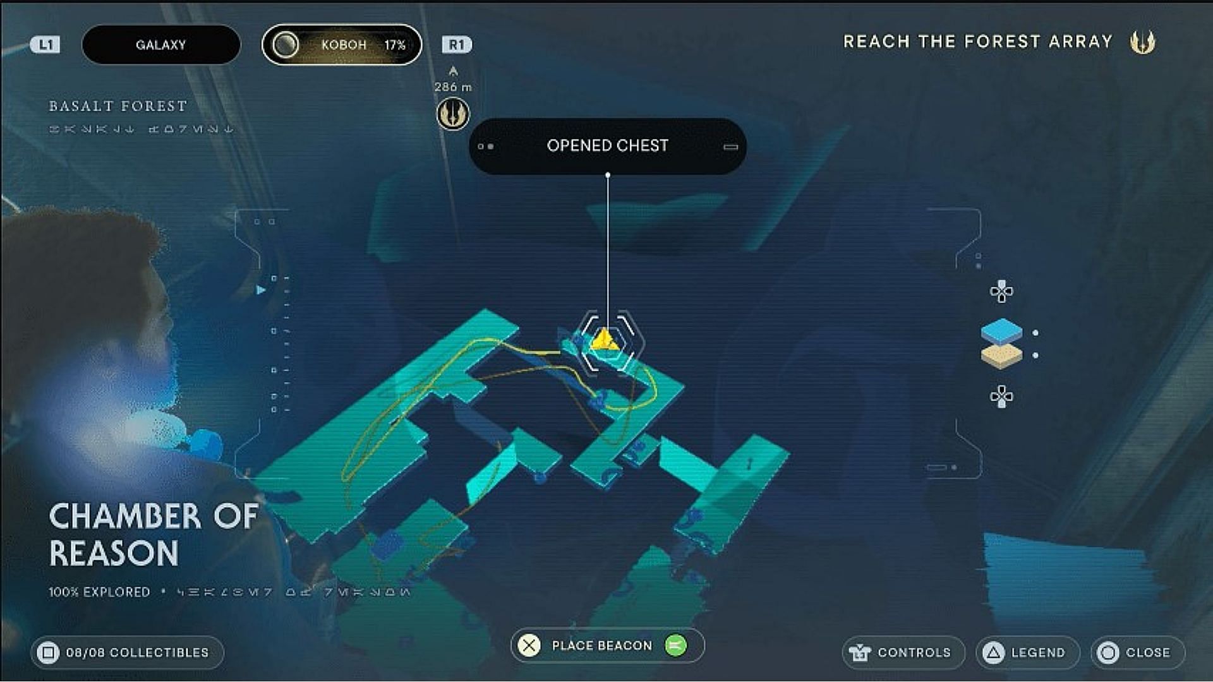Collapse the Opened Chest tooltip
Viewport: 1213px width, 682px height.
(730, 147)
